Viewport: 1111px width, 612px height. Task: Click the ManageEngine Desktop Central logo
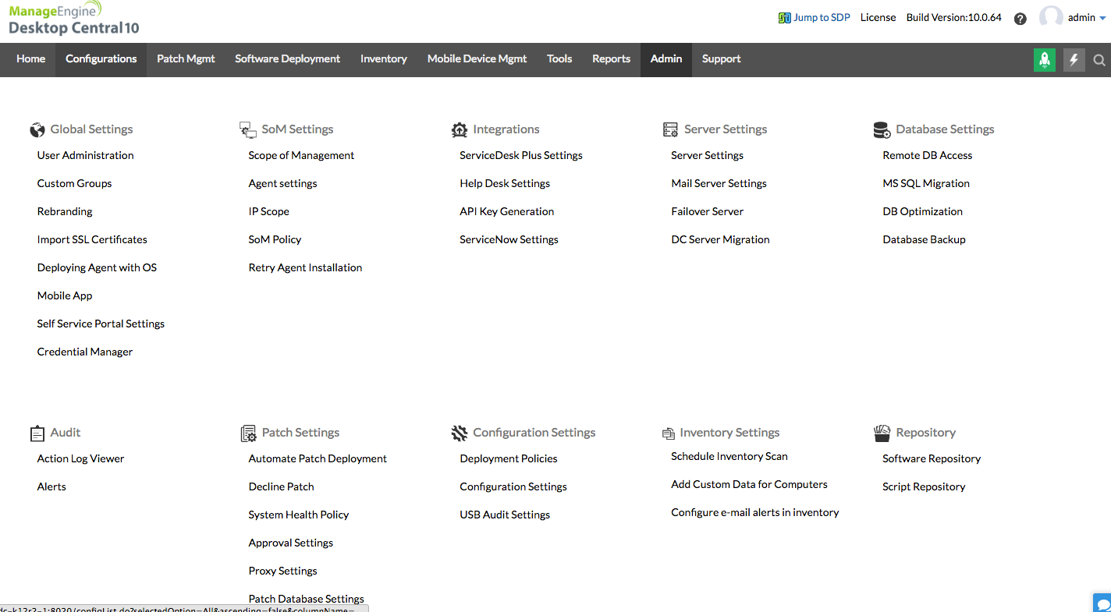coord(73,19)
